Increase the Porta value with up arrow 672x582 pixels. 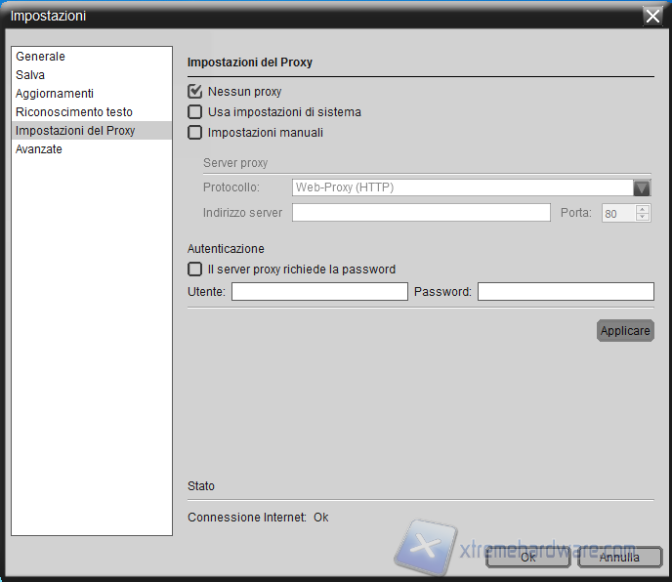point(642,208)
